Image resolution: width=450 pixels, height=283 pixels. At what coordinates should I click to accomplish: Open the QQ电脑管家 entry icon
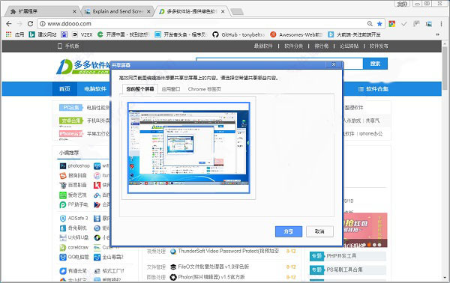(63, 258)
